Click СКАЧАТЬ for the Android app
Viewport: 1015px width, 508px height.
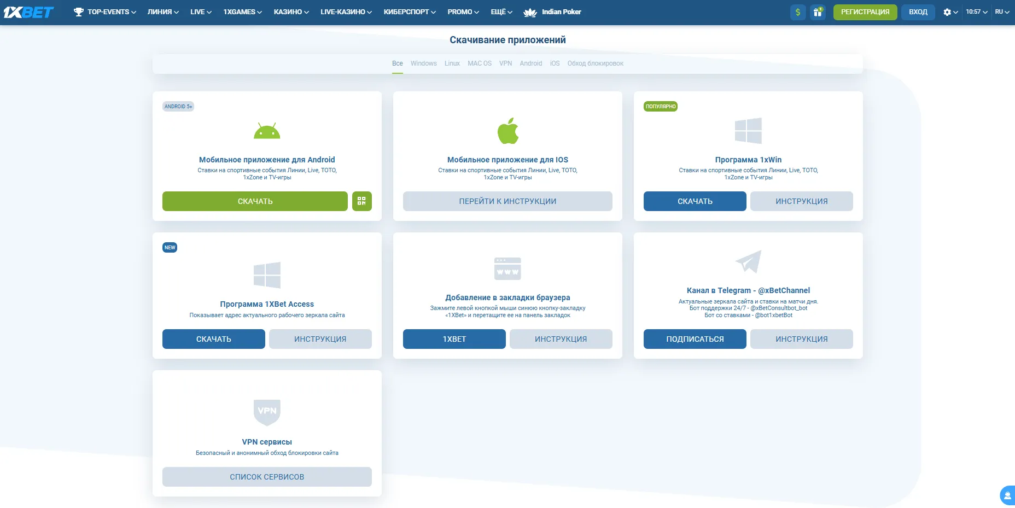tap(255, 201)
